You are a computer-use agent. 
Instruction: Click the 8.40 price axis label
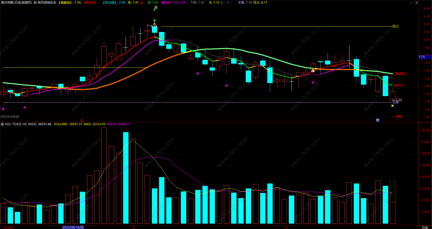[427, 9]
